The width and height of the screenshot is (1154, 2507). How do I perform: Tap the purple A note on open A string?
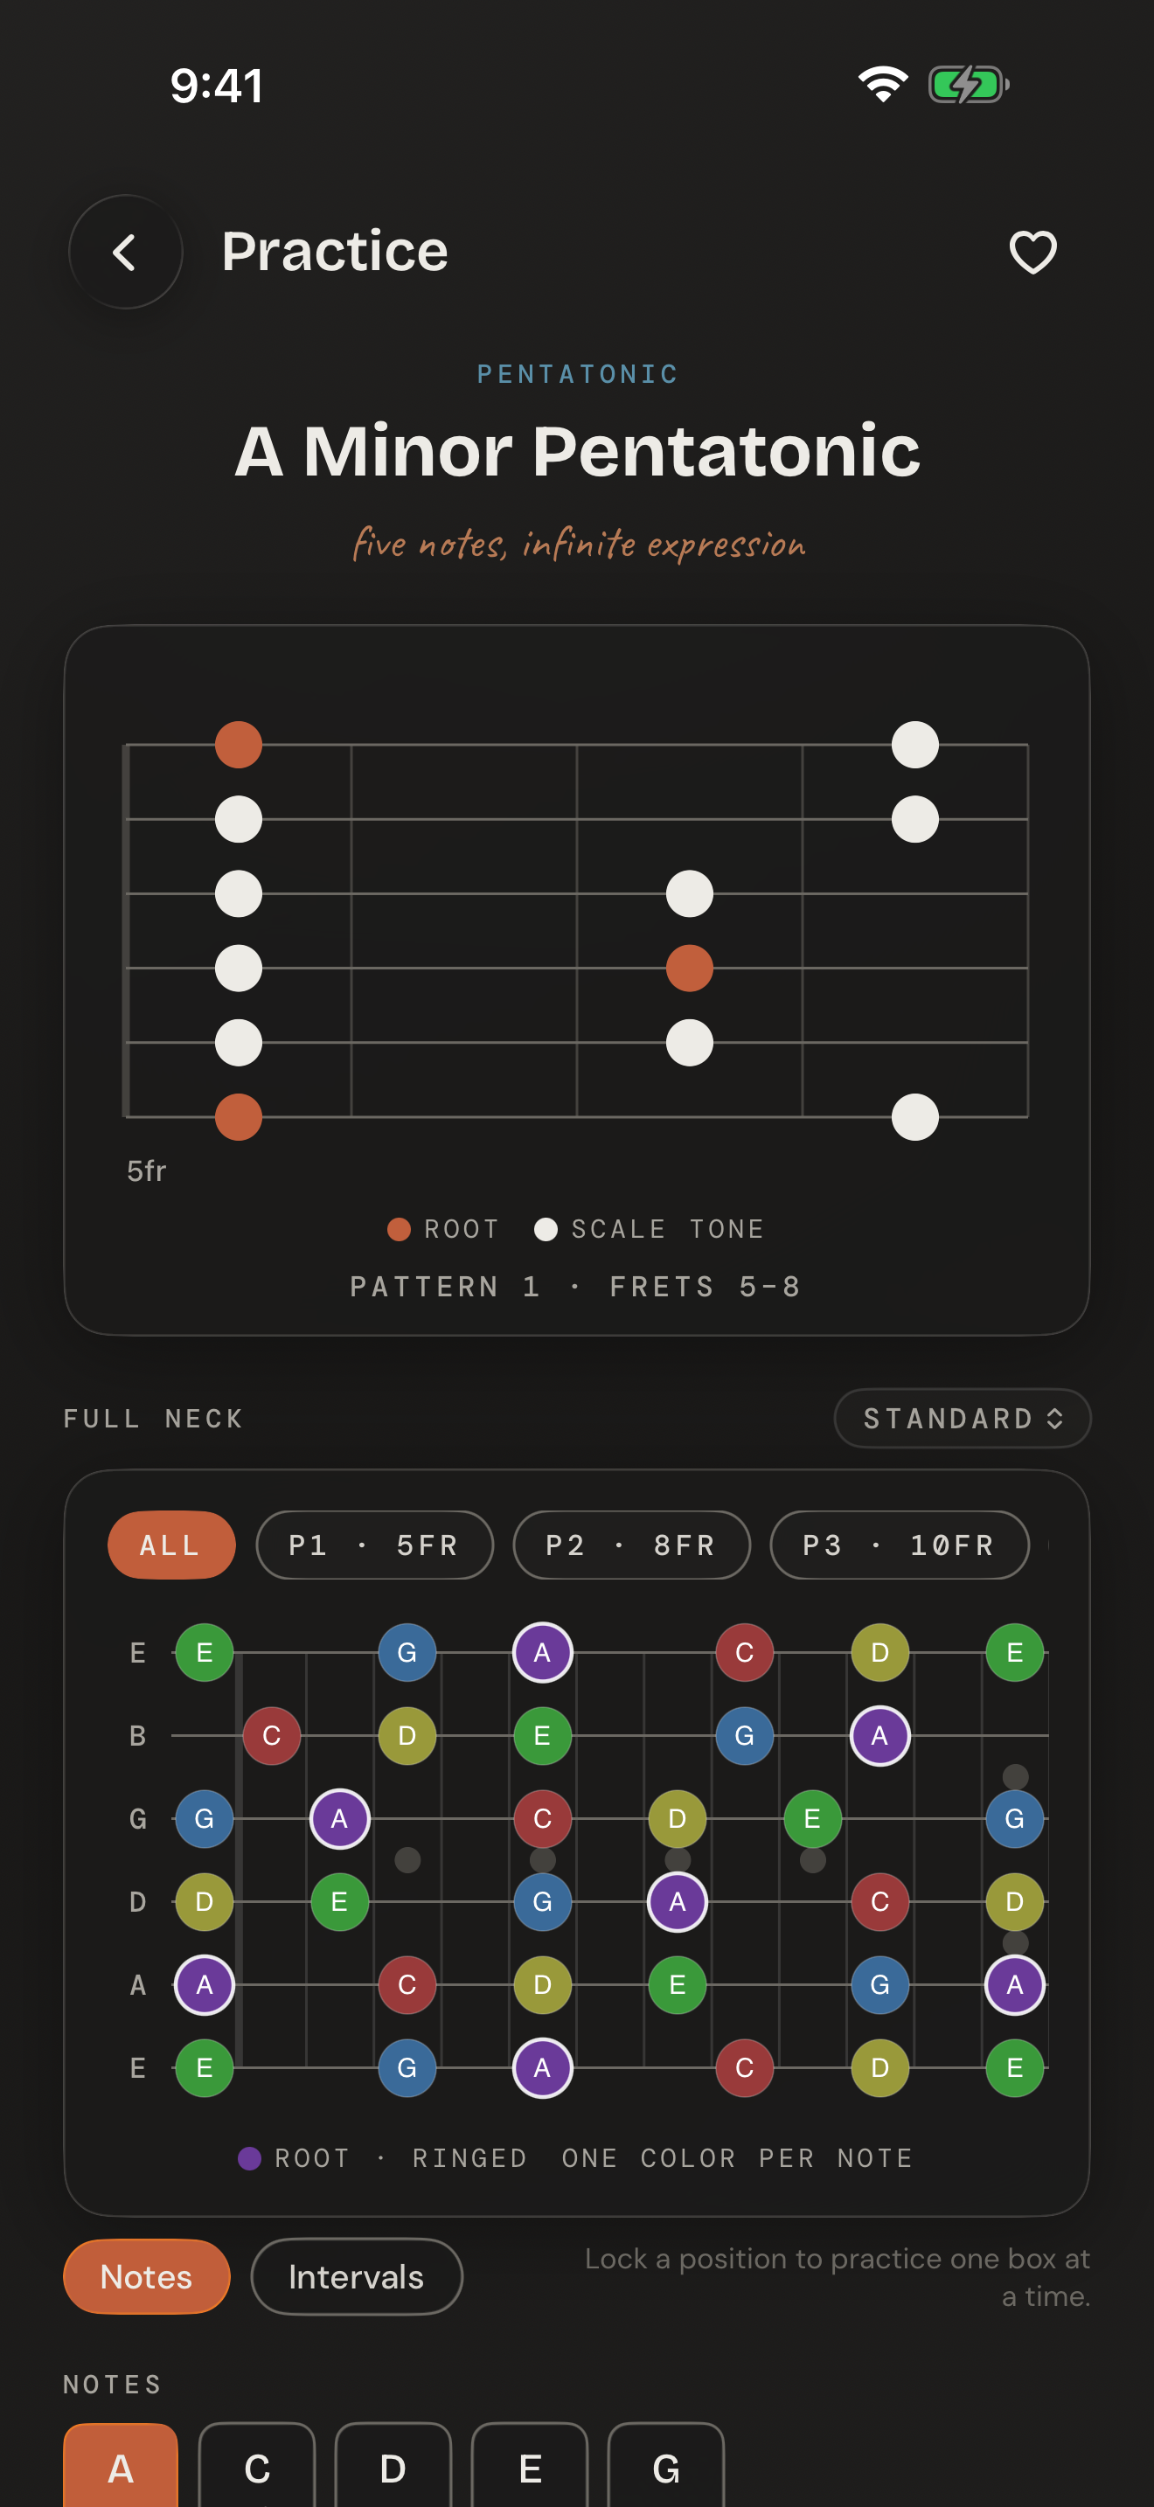205,1984
